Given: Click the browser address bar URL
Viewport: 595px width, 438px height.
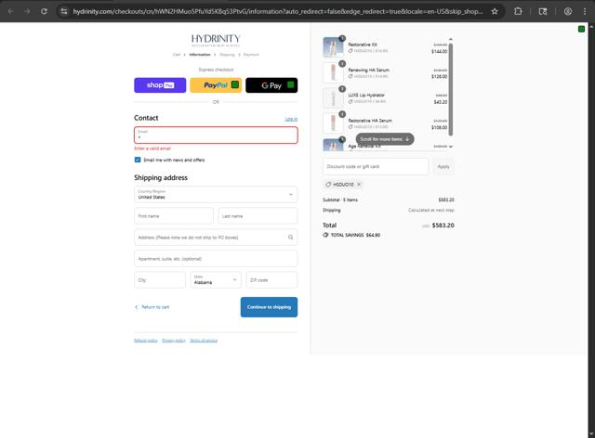Looking at the screenshot, I should (278, 11).
